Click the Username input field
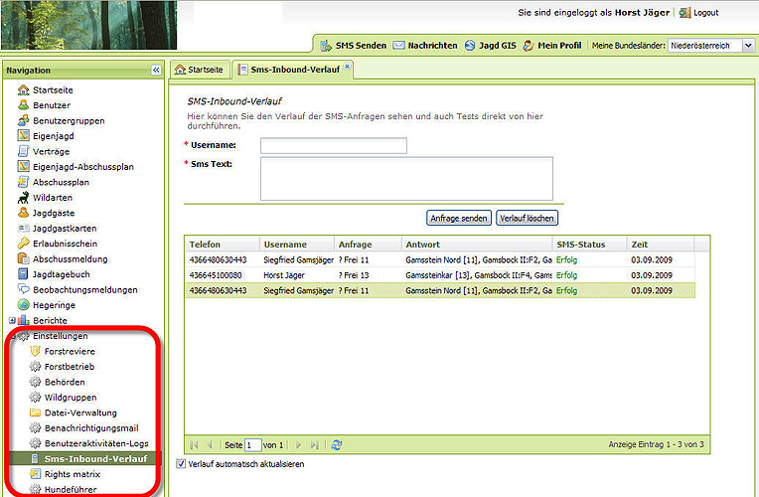759x497 pixels. [x=334, y=145]
